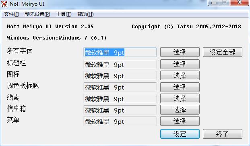Screen dimensions: 250x146
Task: Open the 工具(T) menu
Action: (x=64, y=14)
